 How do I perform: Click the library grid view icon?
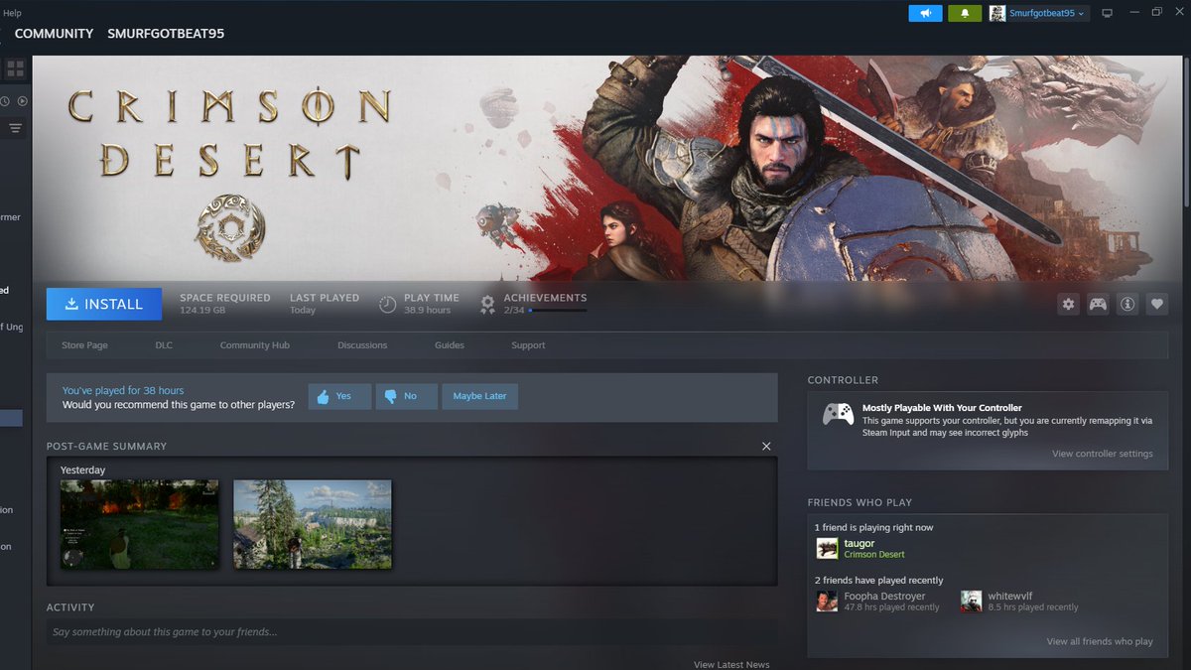pyautogui.click(x=15, y=68)
